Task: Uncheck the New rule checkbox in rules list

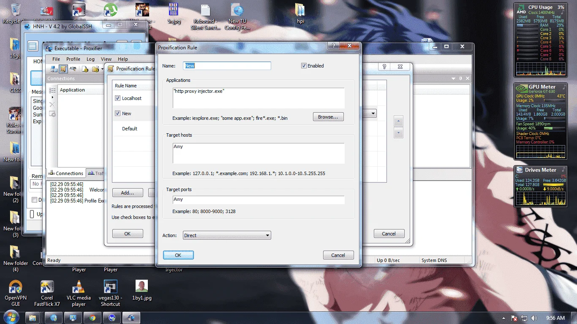Action: 118,113
